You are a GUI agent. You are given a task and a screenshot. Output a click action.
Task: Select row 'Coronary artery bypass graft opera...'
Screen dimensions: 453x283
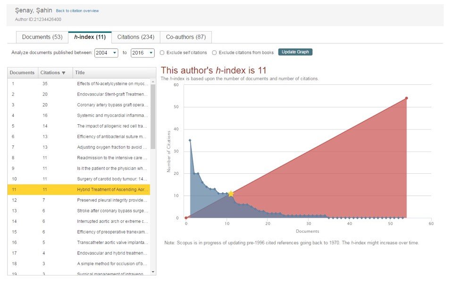point(79,105)
